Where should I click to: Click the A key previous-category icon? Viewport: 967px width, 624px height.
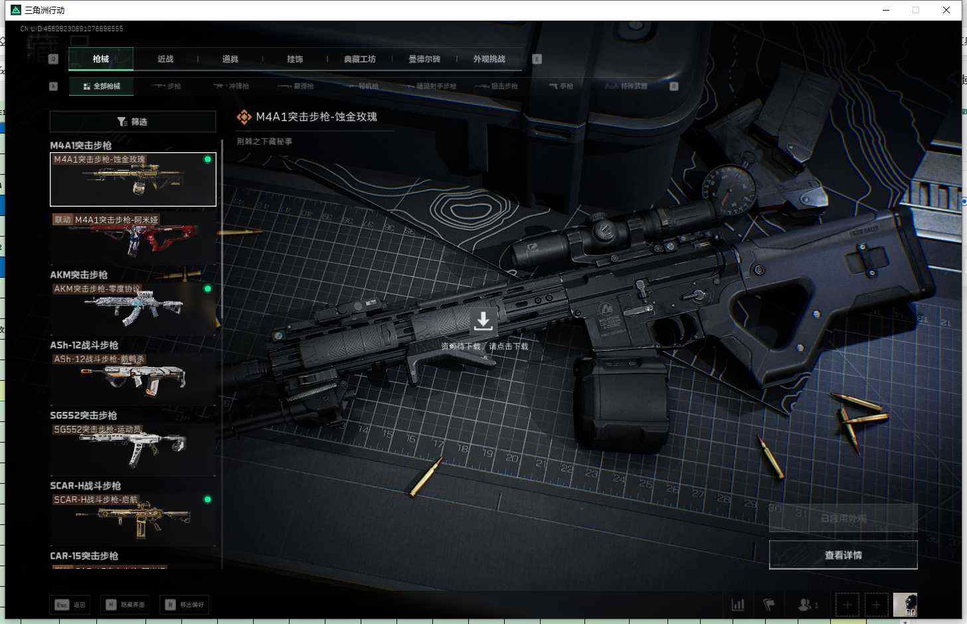[54, 86]
